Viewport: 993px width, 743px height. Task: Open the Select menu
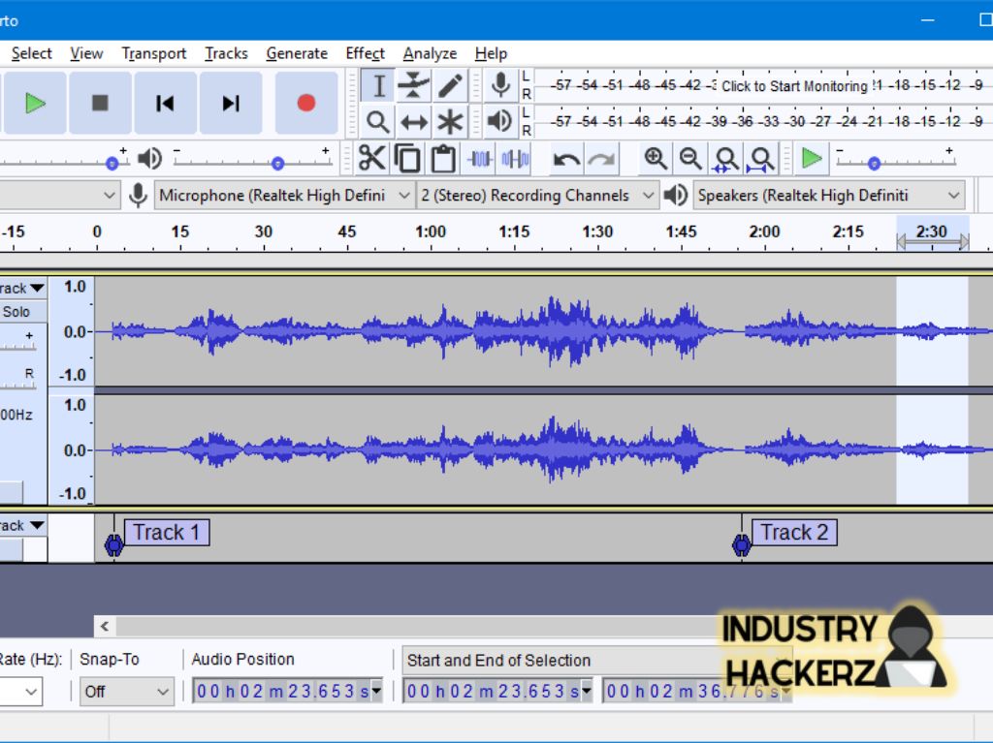click(x=31, y=54)
